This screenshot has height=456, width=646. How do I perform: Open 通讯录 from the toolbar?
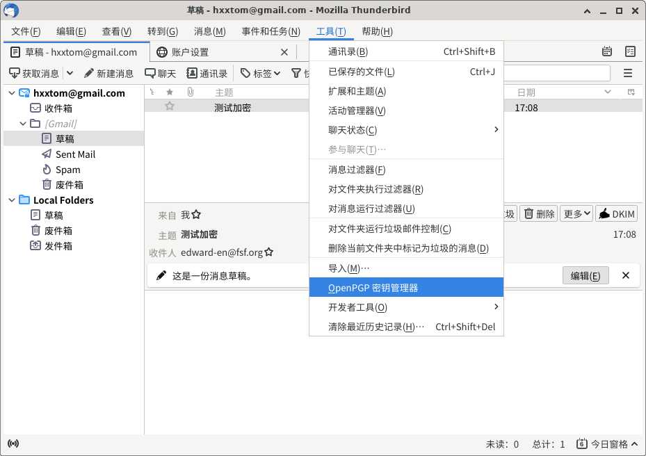click(207, 73)
